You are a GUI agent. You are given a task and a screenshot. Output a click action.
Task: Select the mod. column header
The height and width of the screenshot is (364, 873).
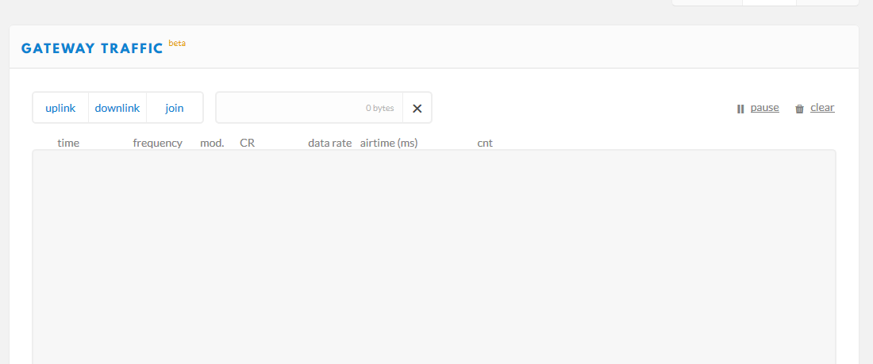pos(212,143)
